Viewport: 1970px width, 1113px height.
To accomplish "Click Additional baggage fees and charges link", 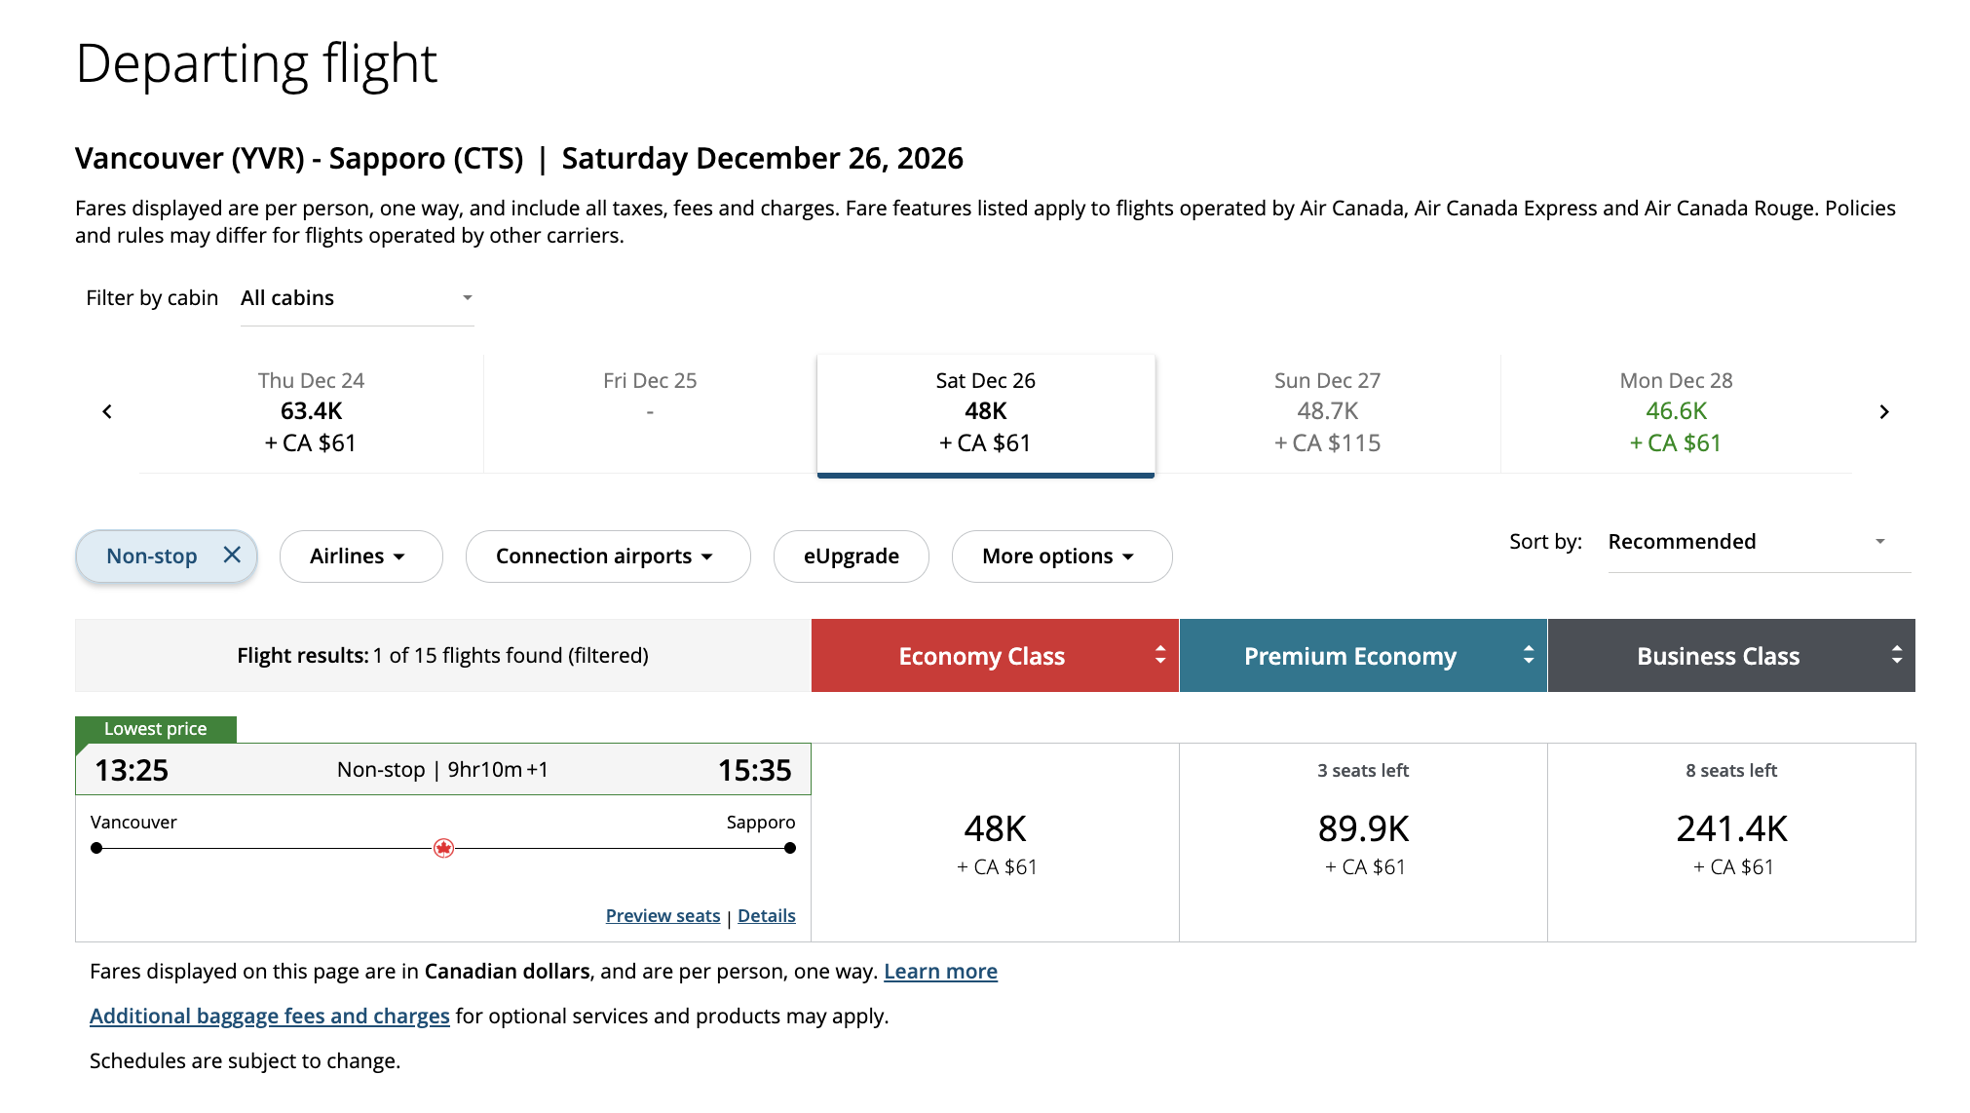I will (269, 1016).
